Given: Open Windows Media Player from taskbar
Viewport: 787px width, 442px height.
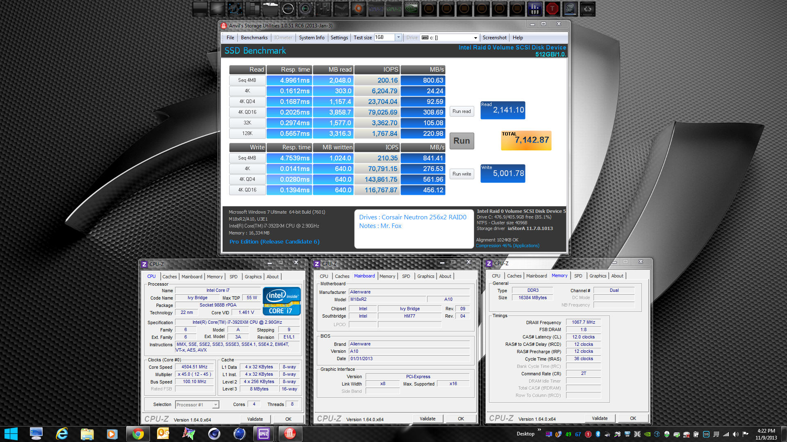Looking at the screenshot, I should [x=112, y=434].
